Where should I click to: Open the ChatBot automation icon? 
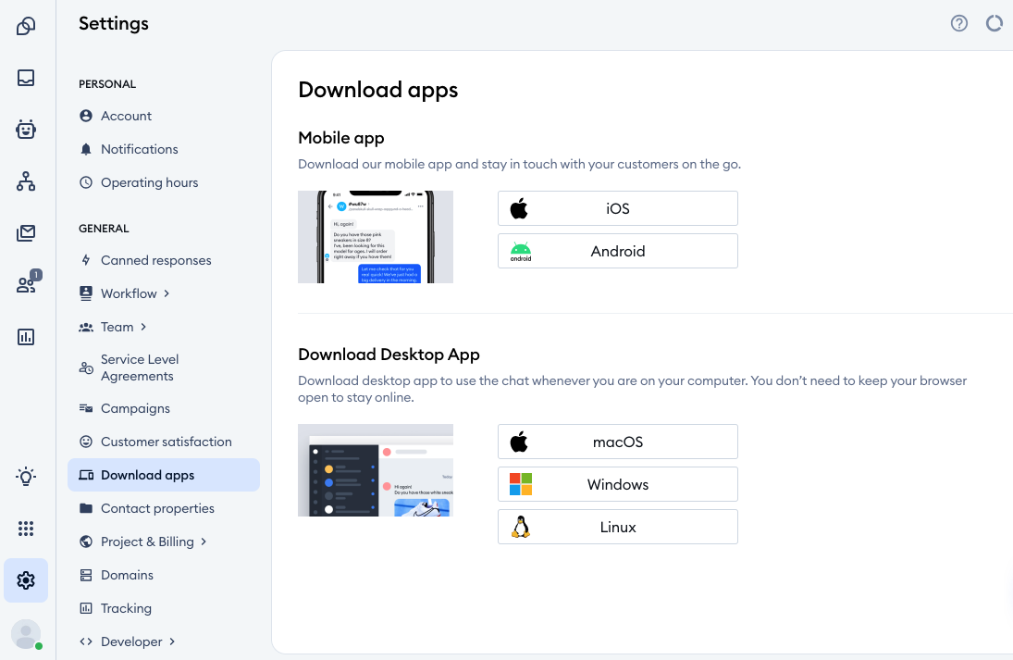tap(25, 130)
